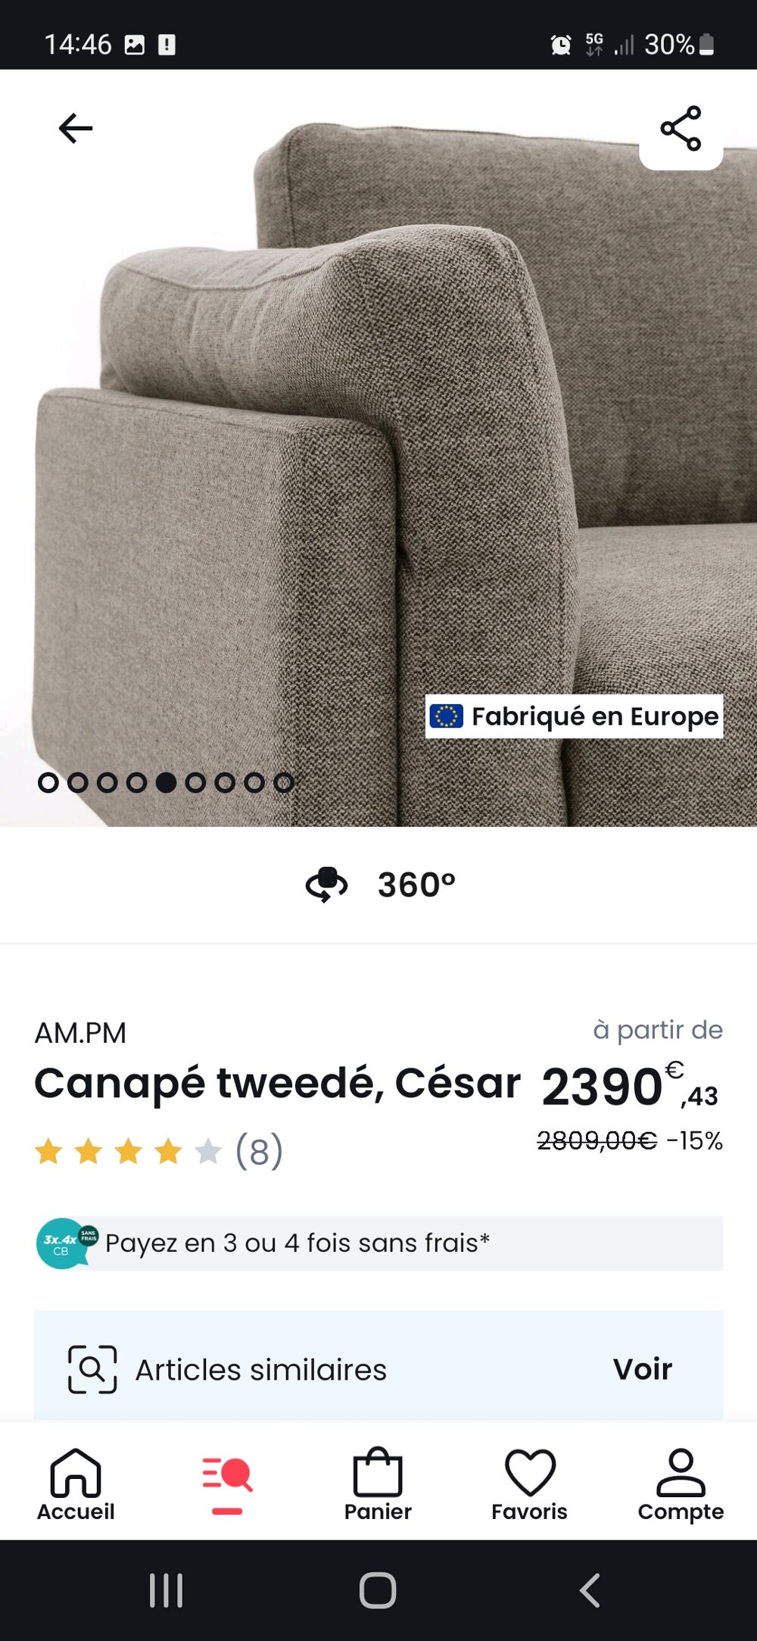
Task: Tap Android recent apps button
Action: 166,1590
